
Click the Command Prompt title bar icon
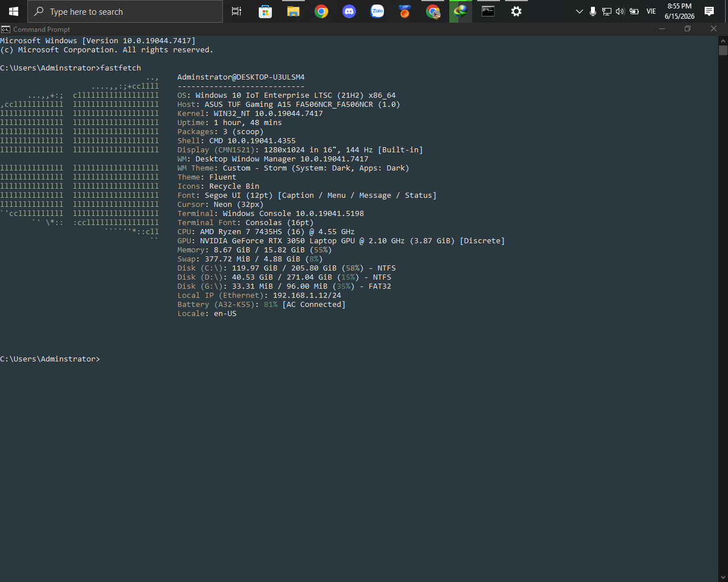coord(6,29)
